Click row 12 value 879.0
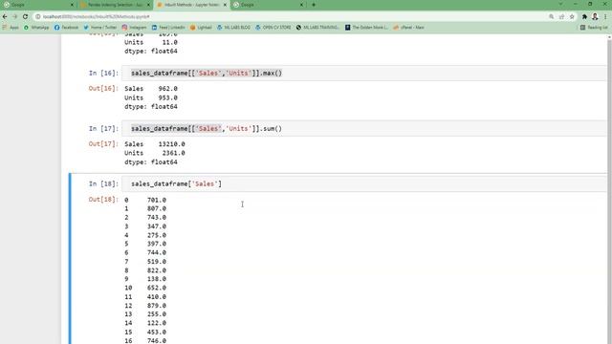The width and height of the screenshot is (612, 344). 157,306
